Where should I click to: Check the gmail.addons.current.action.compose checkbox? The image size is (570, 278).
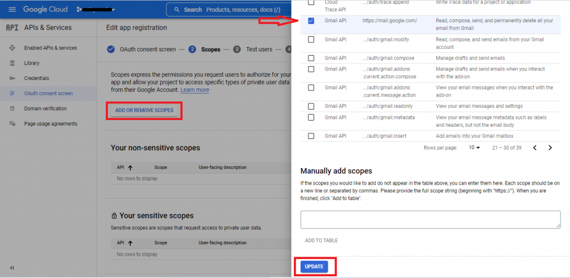coord(311,69)
